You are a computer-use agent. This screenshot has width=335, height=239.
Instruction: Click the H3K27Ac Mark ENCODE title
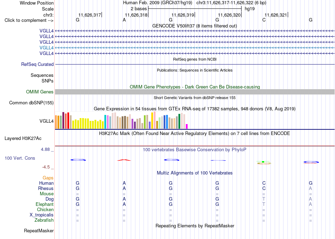(195, 134)
